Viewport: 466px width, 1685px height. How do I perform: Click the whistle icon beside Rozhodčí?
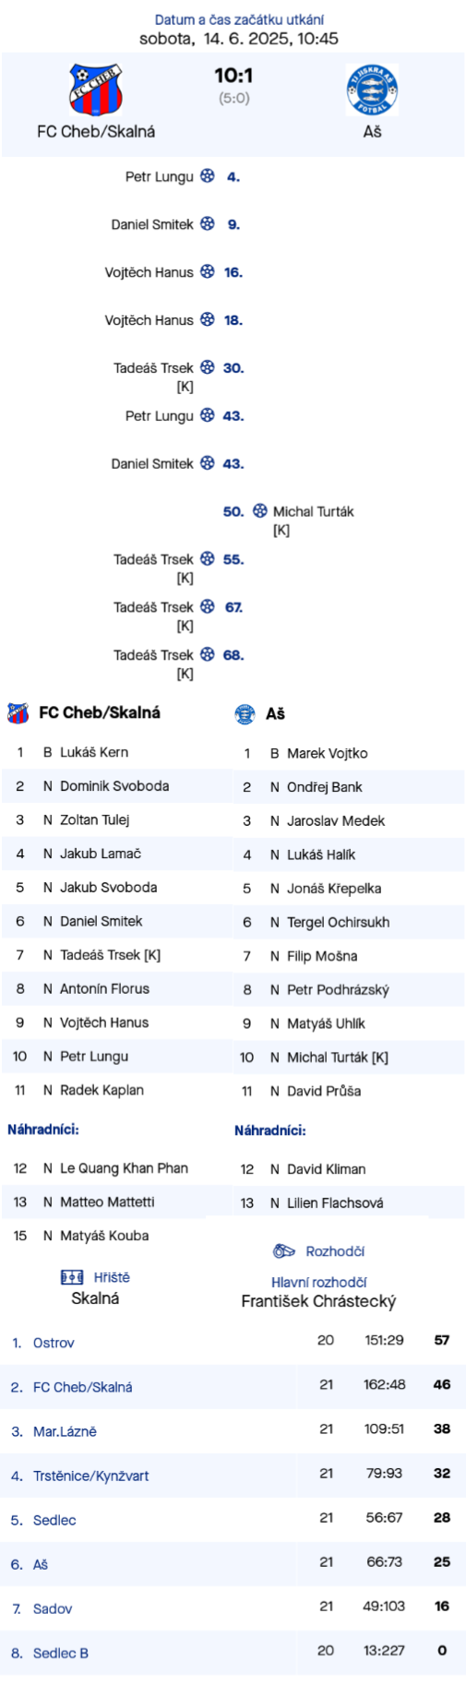[x=284, y=1251]
